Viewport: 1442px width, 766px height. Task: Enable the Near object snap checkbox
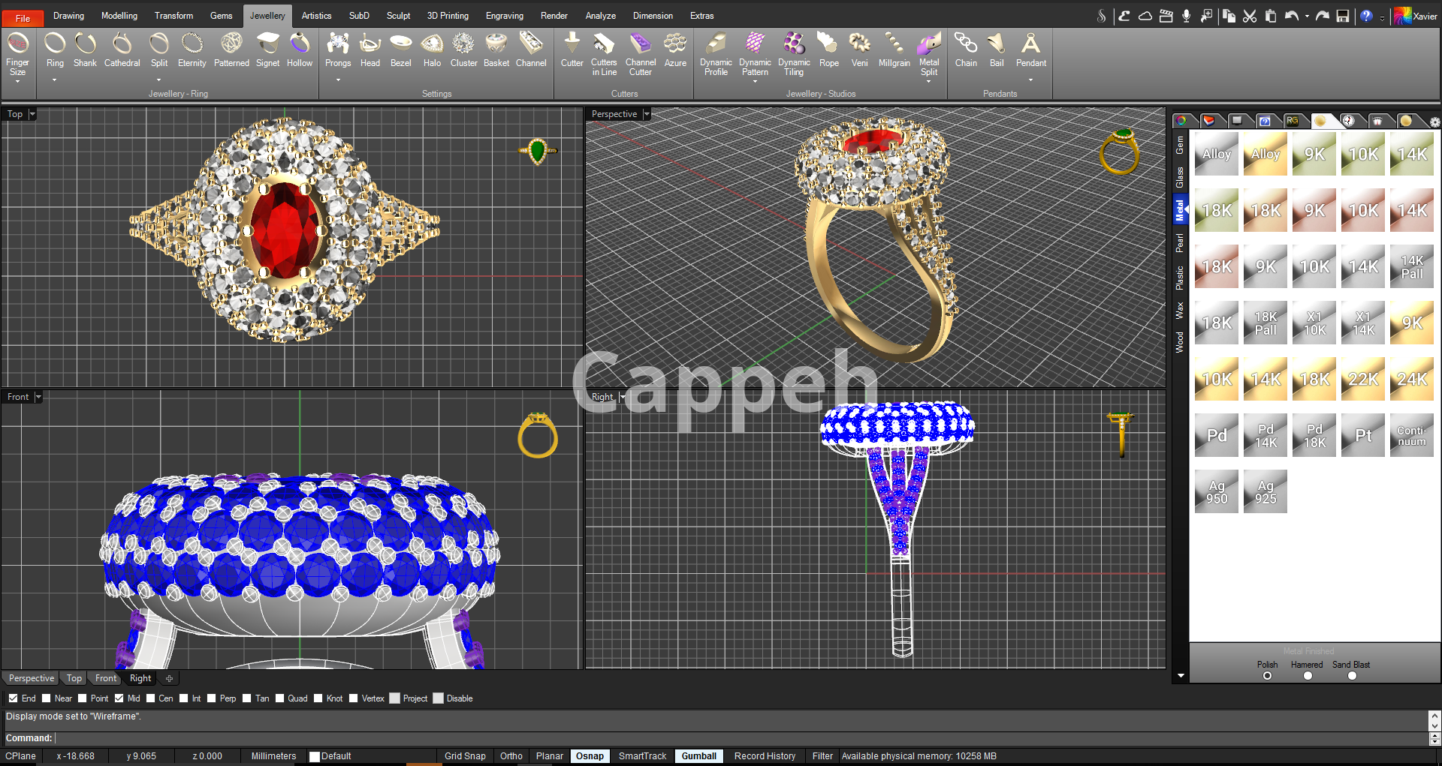click(x=47, y=698)
